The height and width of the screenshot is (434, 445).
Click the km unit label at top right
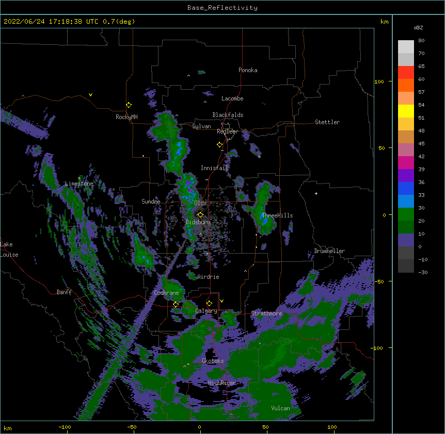385,22
